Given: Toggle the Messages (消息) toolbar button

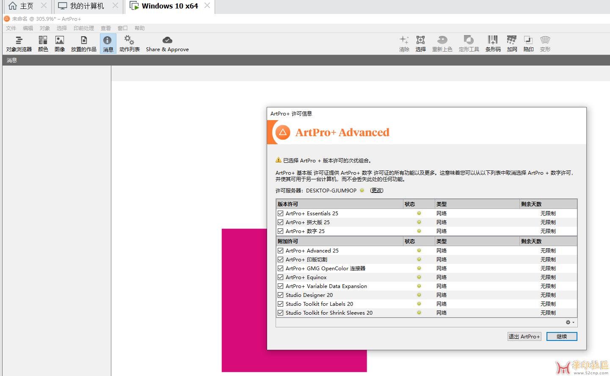Looking at the screenshot, I should [108, 44].
